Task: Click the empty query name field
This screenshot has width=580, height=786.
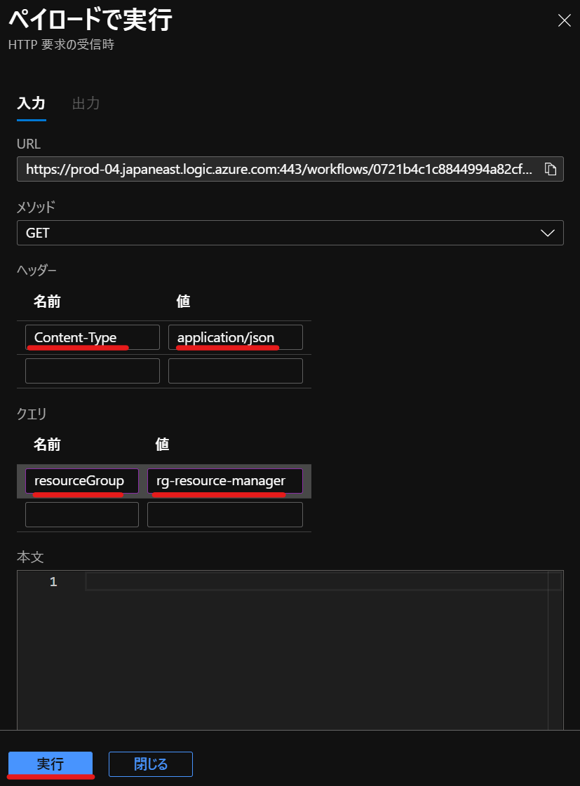Action: [82, 515]
